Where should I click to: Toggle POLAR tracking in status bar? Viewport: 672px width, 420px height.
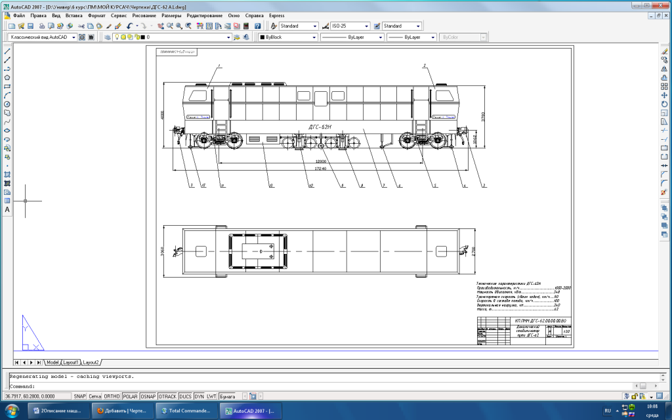pos(131,396)
